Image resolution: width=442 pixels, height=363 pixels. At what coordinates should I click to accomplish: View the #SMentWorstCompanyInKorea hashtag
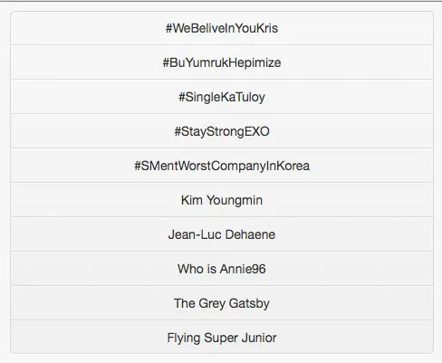click(222, 166)
